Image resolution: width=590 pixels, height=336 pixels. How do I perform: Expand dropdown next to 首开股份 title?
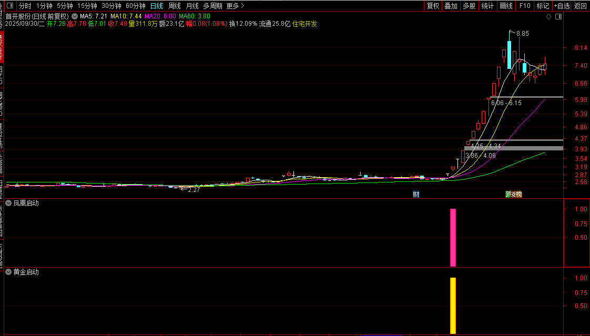(75, 16)
